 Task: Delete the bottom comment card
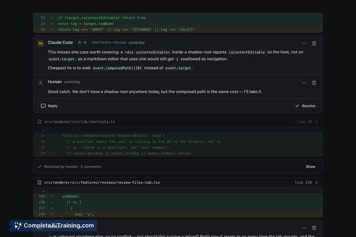(314, 228)
